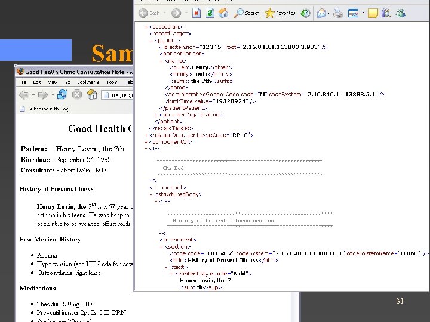430x322 pixels.
Task: Expand the providerOrganization XML node
Action: pos(156,114)
